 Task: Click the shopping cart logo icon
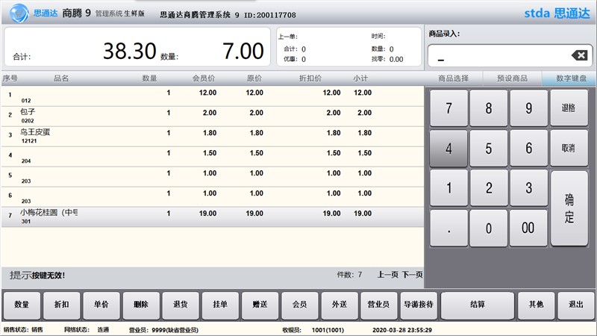[x=19, y=13]
